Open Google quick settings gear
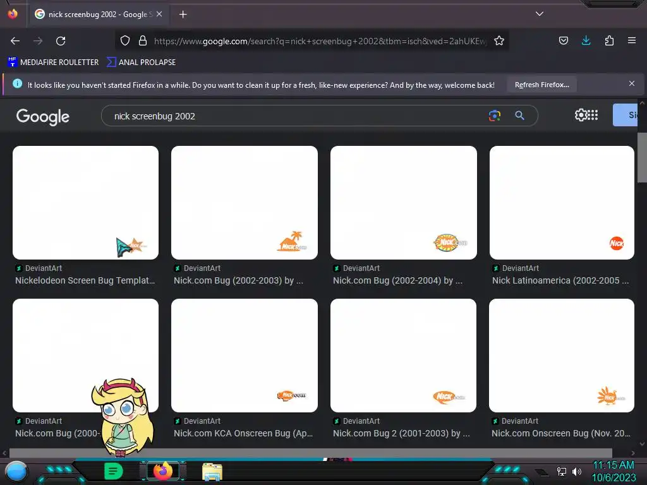 (581, 115)
